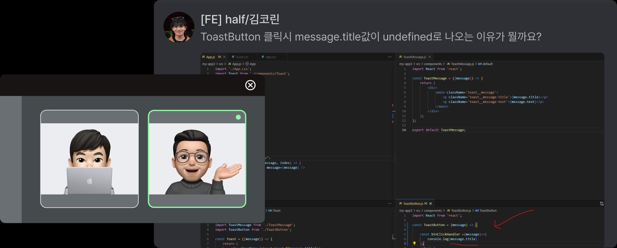Open the more actions ellipsis in App.js editor group
The height and width of the screenshot is (248, 617).
click(389, 57)
